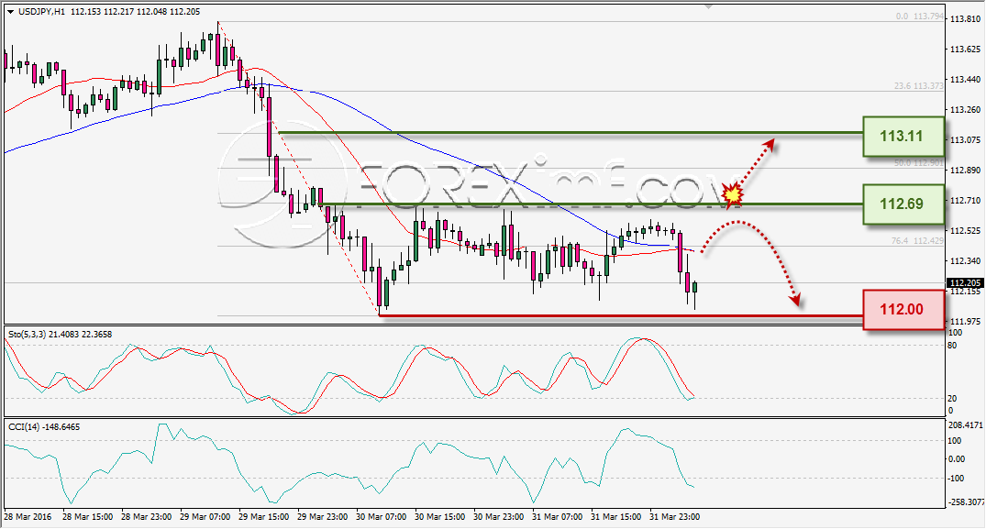Image resolution: width=986 pixels, height=529 pixels.
Task: Click the 31 Mar 07:00 time label
Action: click(557, 517)
